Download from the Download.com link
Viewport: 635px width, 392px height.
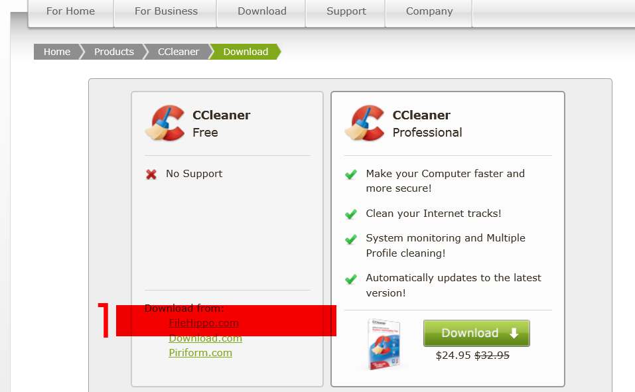(205, 338)
